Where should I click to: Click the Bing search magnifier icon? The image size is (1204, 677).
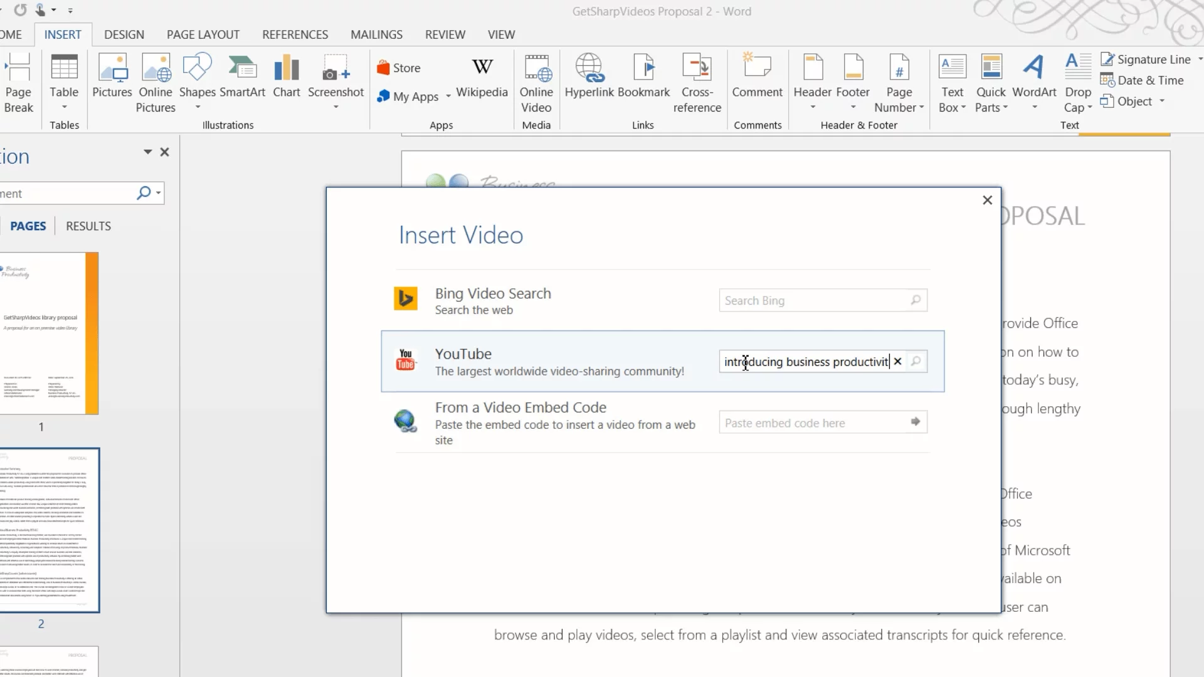click(x=916, y=300)
